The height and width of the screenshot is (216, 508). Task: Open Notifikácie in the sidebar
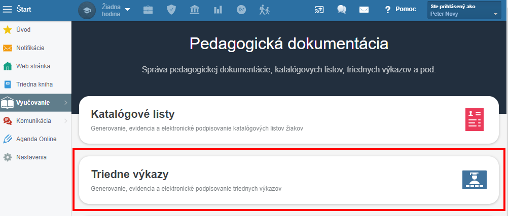pyautogui.click(x=30, y=48)
